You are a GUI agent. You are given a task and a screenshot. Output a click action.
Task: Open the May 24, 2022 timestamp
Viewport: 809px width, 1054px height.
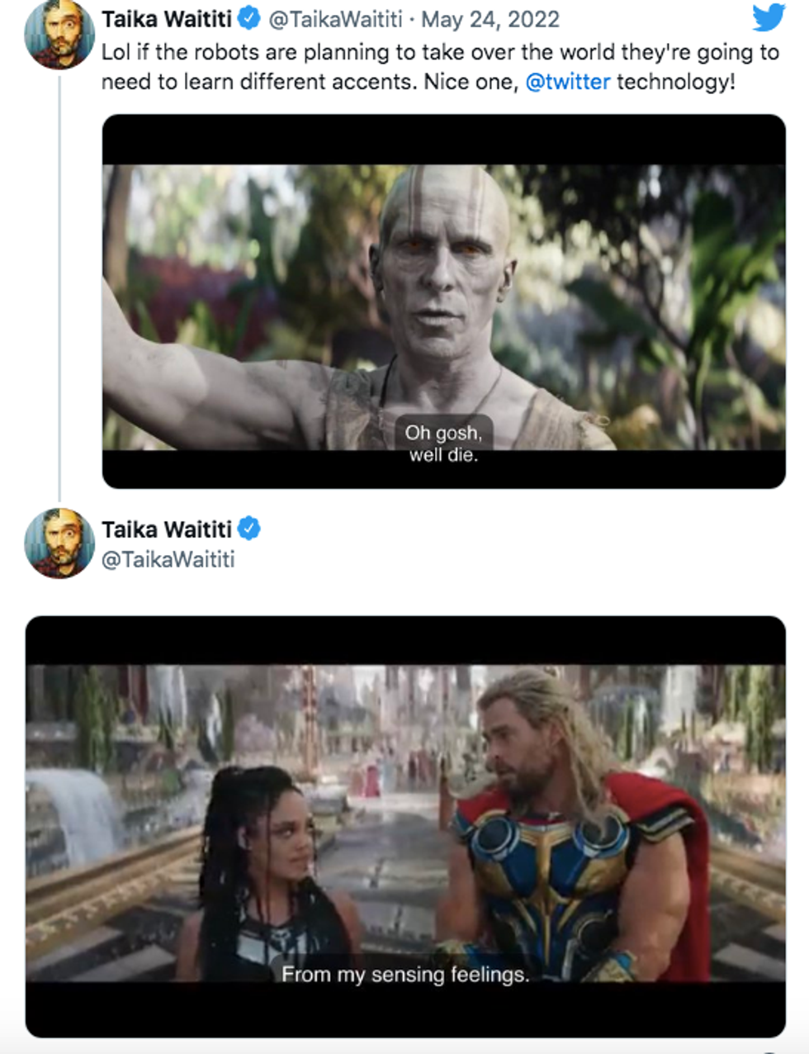pos(490,19)
